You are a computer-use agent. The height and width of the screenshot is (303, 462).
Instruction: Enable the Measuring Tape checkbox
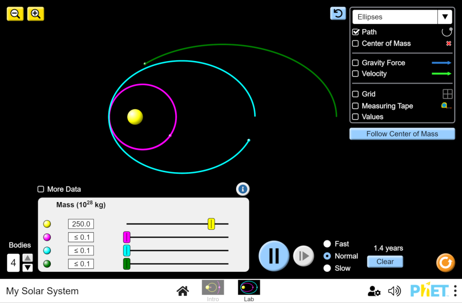356,106
